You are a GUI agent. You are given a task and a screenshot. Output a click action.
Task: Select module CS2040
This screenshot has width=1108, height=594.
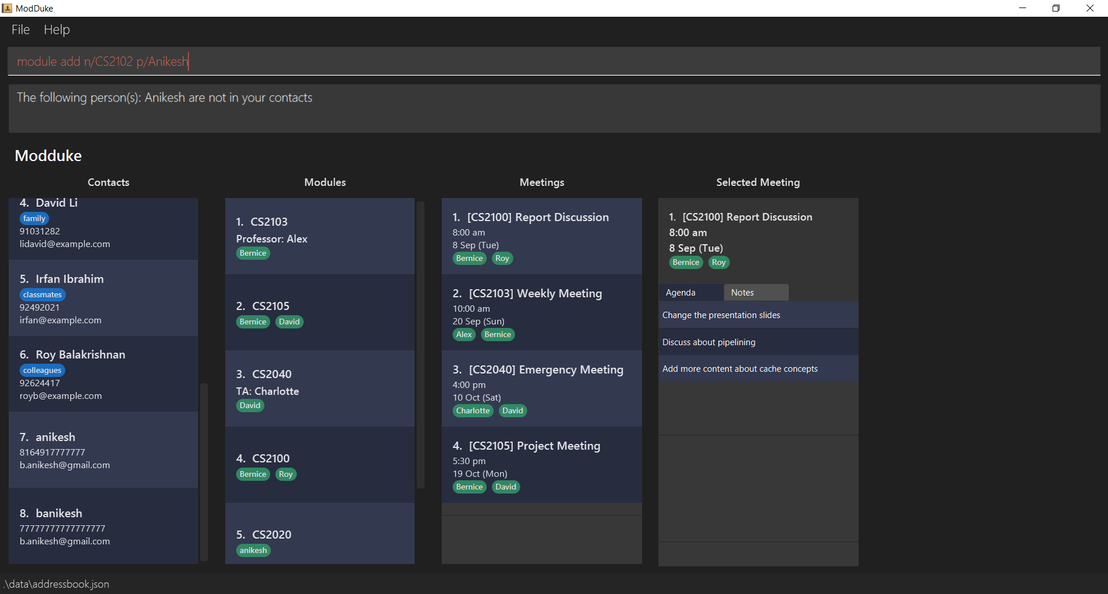[320, 388]
